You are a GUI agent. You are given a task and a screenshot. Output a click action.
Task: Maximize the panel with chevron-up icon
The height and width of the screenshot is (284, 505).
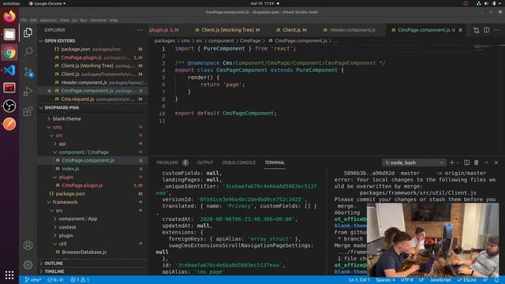pyautogui.click(x=486, y=163)
